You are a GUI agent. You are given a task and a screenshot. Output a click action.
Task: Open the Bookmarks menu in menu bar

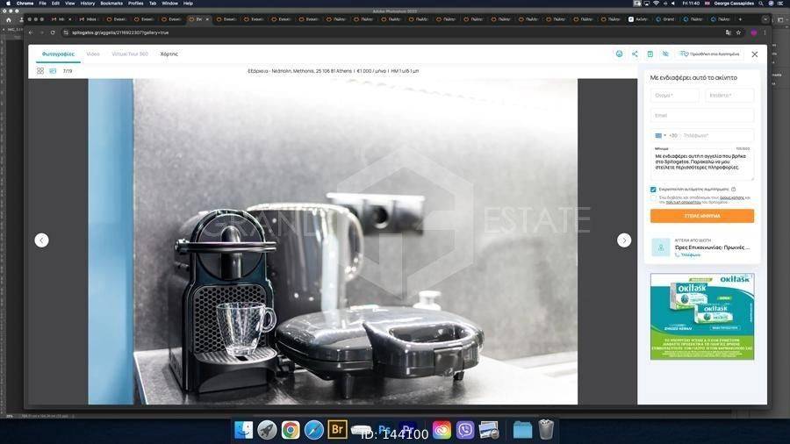[111, 4]
